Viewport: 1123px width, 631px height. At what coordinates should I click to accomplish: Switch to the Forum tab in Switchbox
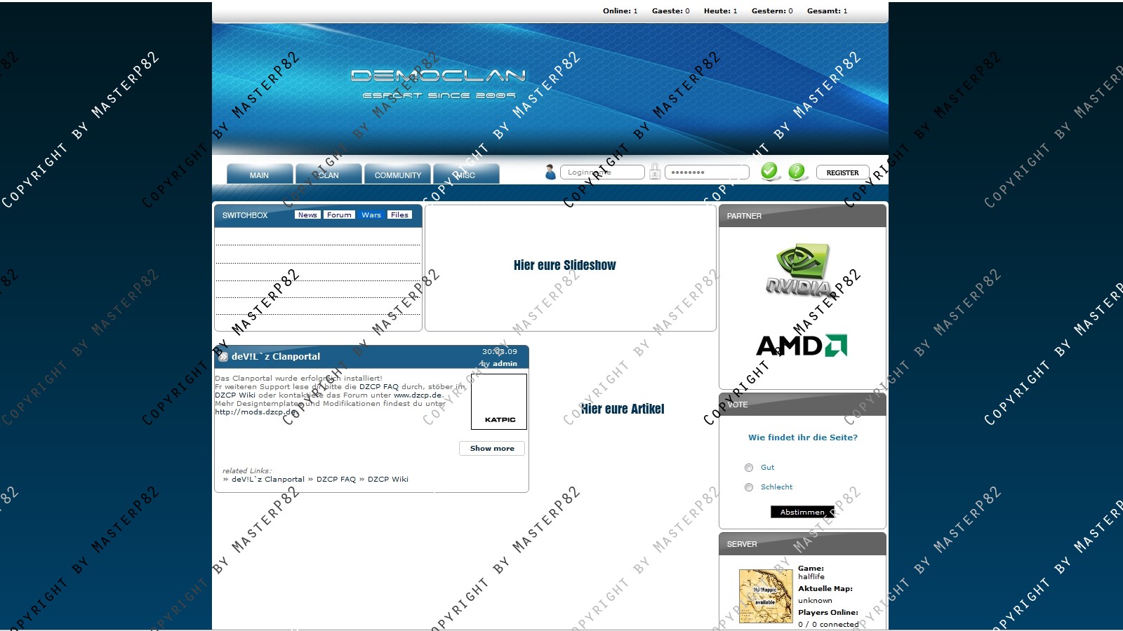(339, 215)
